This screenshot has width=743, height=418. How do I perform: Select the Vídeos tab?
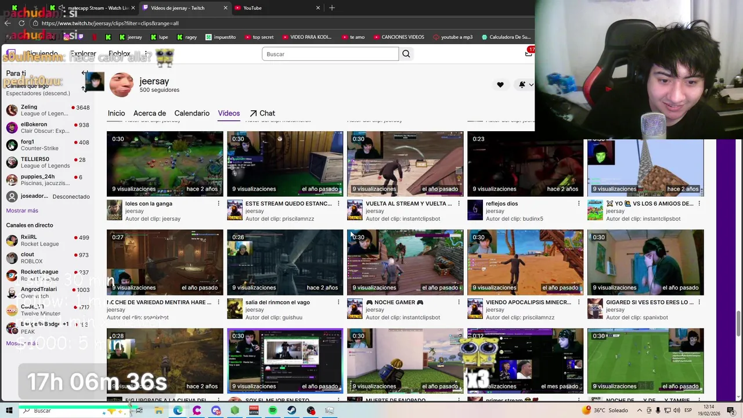[229, 113]
